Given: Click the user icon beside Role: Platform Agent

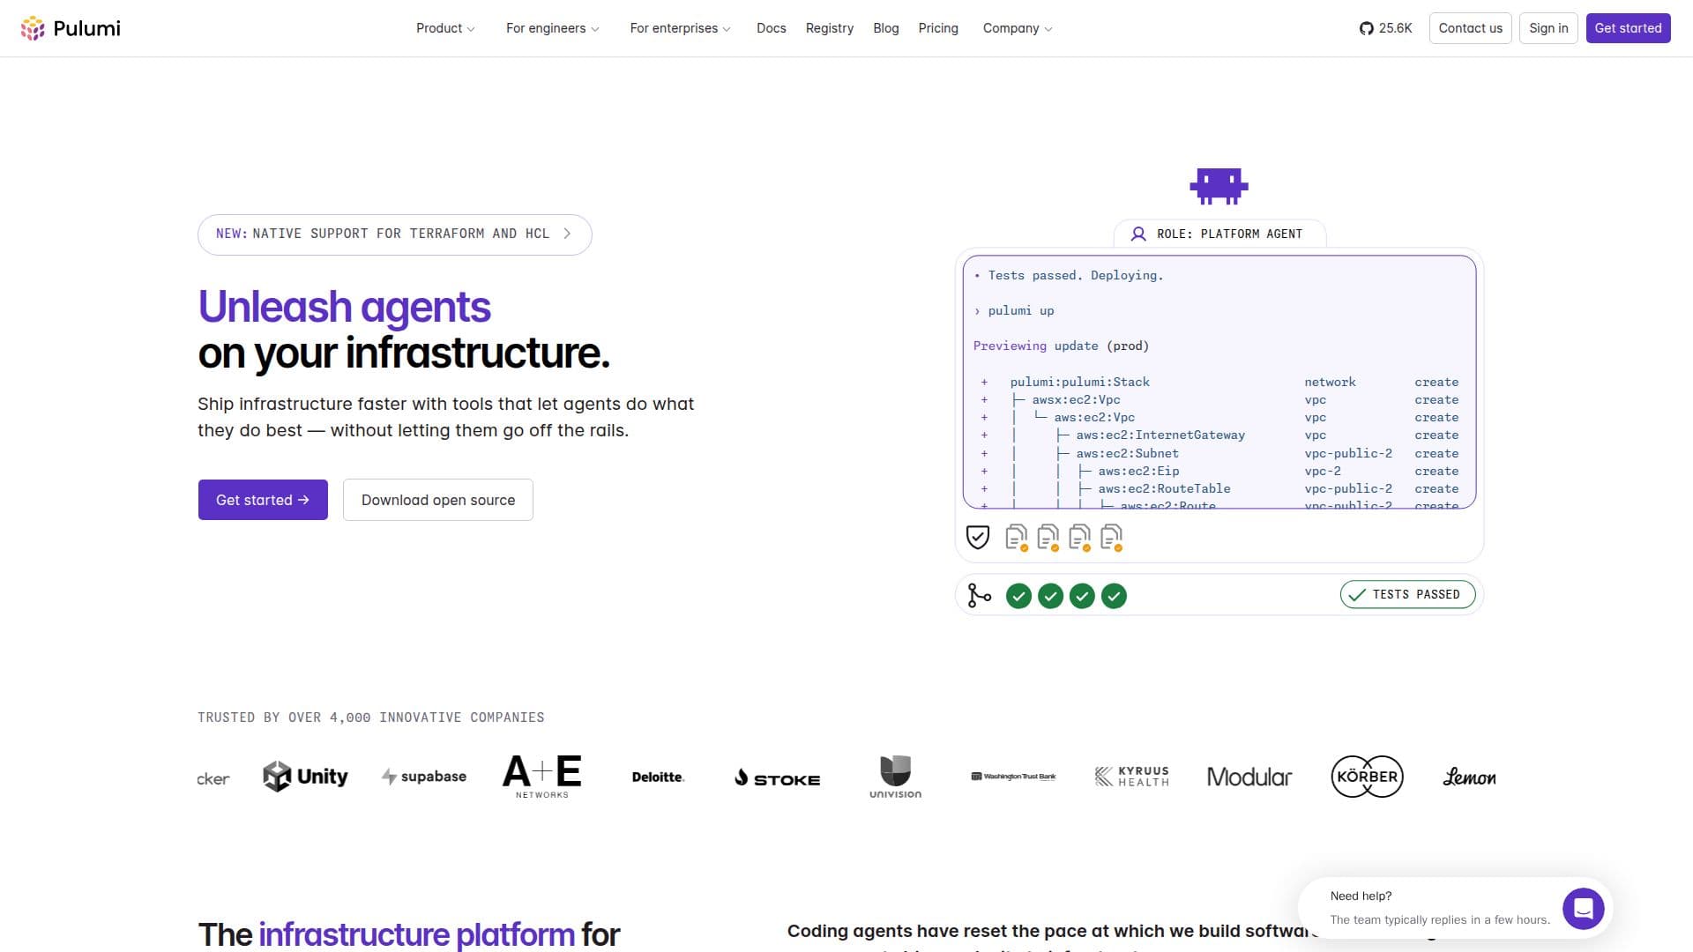Looking at the screenshot, I should point(1138,234).
